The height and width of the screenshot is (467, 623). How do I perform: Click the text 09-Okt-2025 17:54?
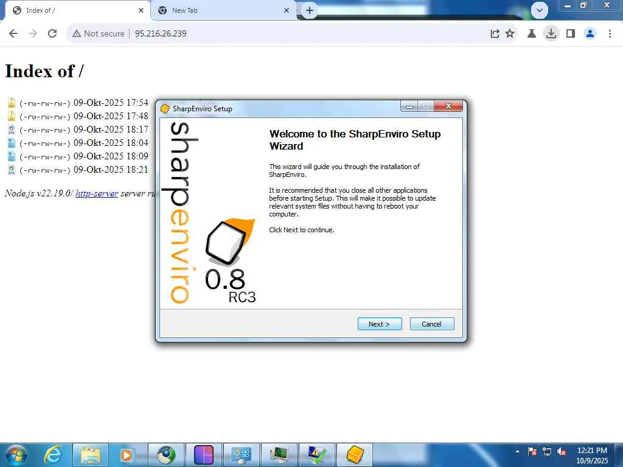pyautogui.click(x=111, y=103)
